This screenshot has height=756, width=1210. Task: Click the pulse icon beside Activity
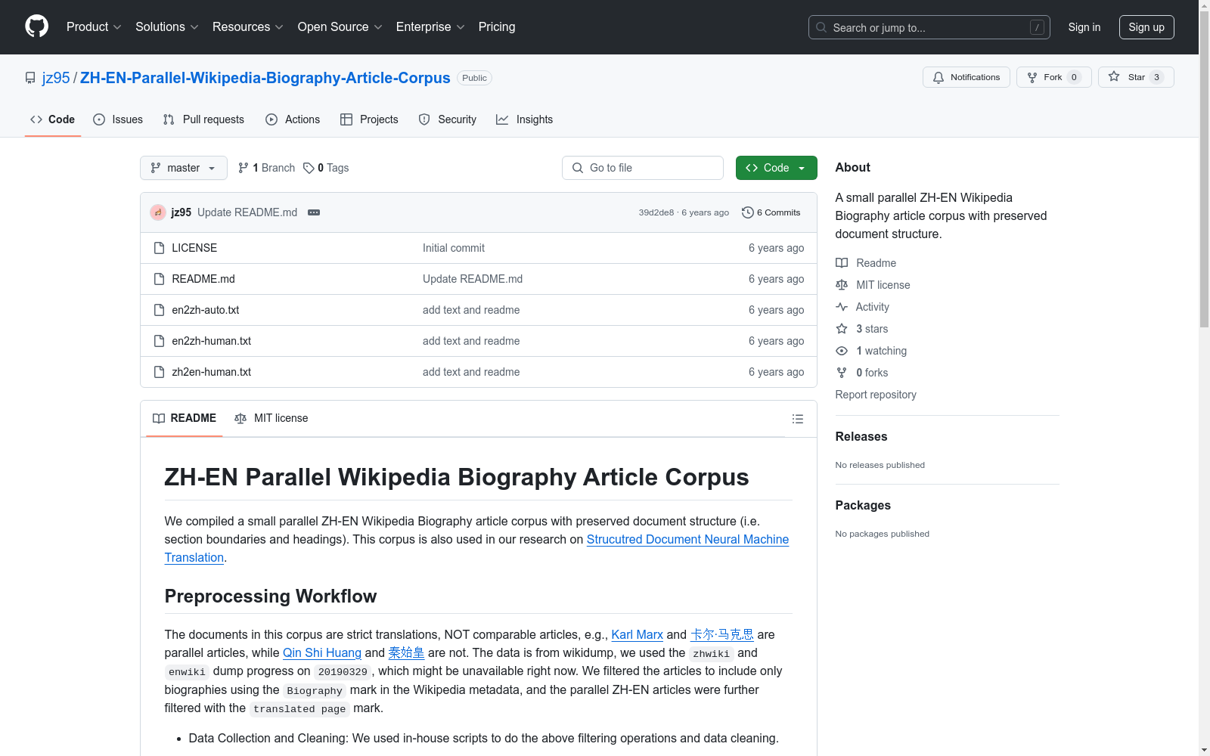842,307
